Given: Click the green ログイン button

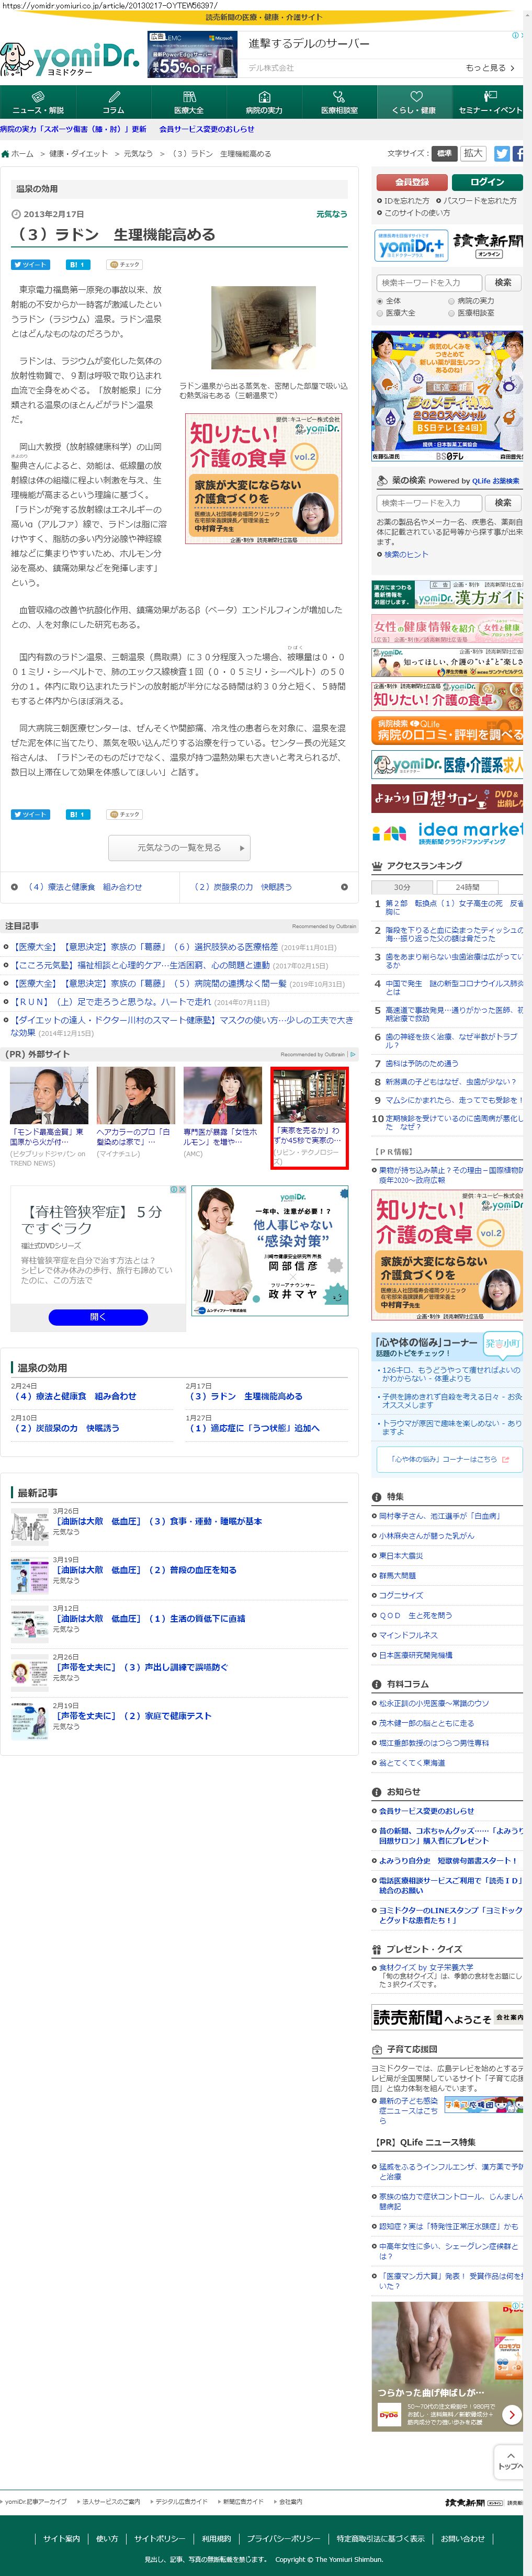Looking at the screenshot, I should pyautogui.click(x=486, y=182).
